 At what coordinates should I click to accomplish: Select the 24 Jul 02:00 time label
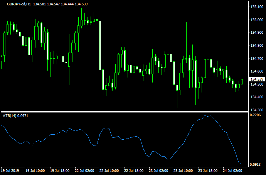tap(232, 170)
